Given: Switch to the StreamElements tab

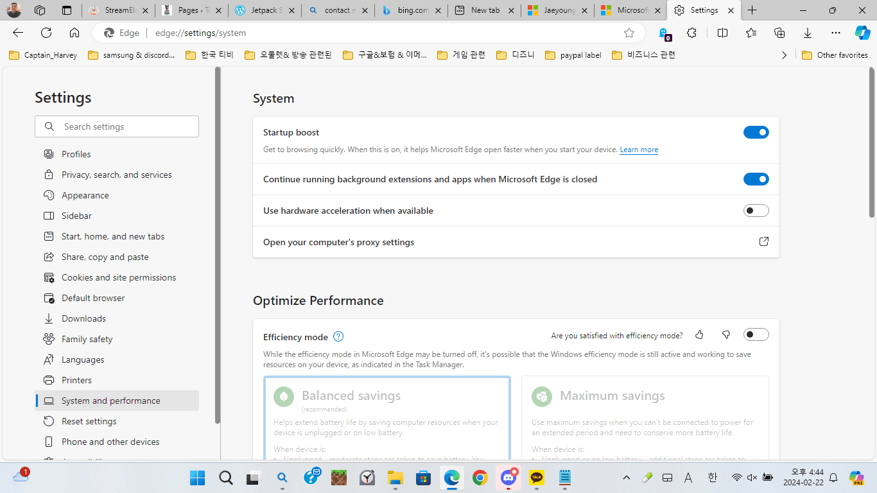Looking at the screenshot, I should tap(120, 10).
